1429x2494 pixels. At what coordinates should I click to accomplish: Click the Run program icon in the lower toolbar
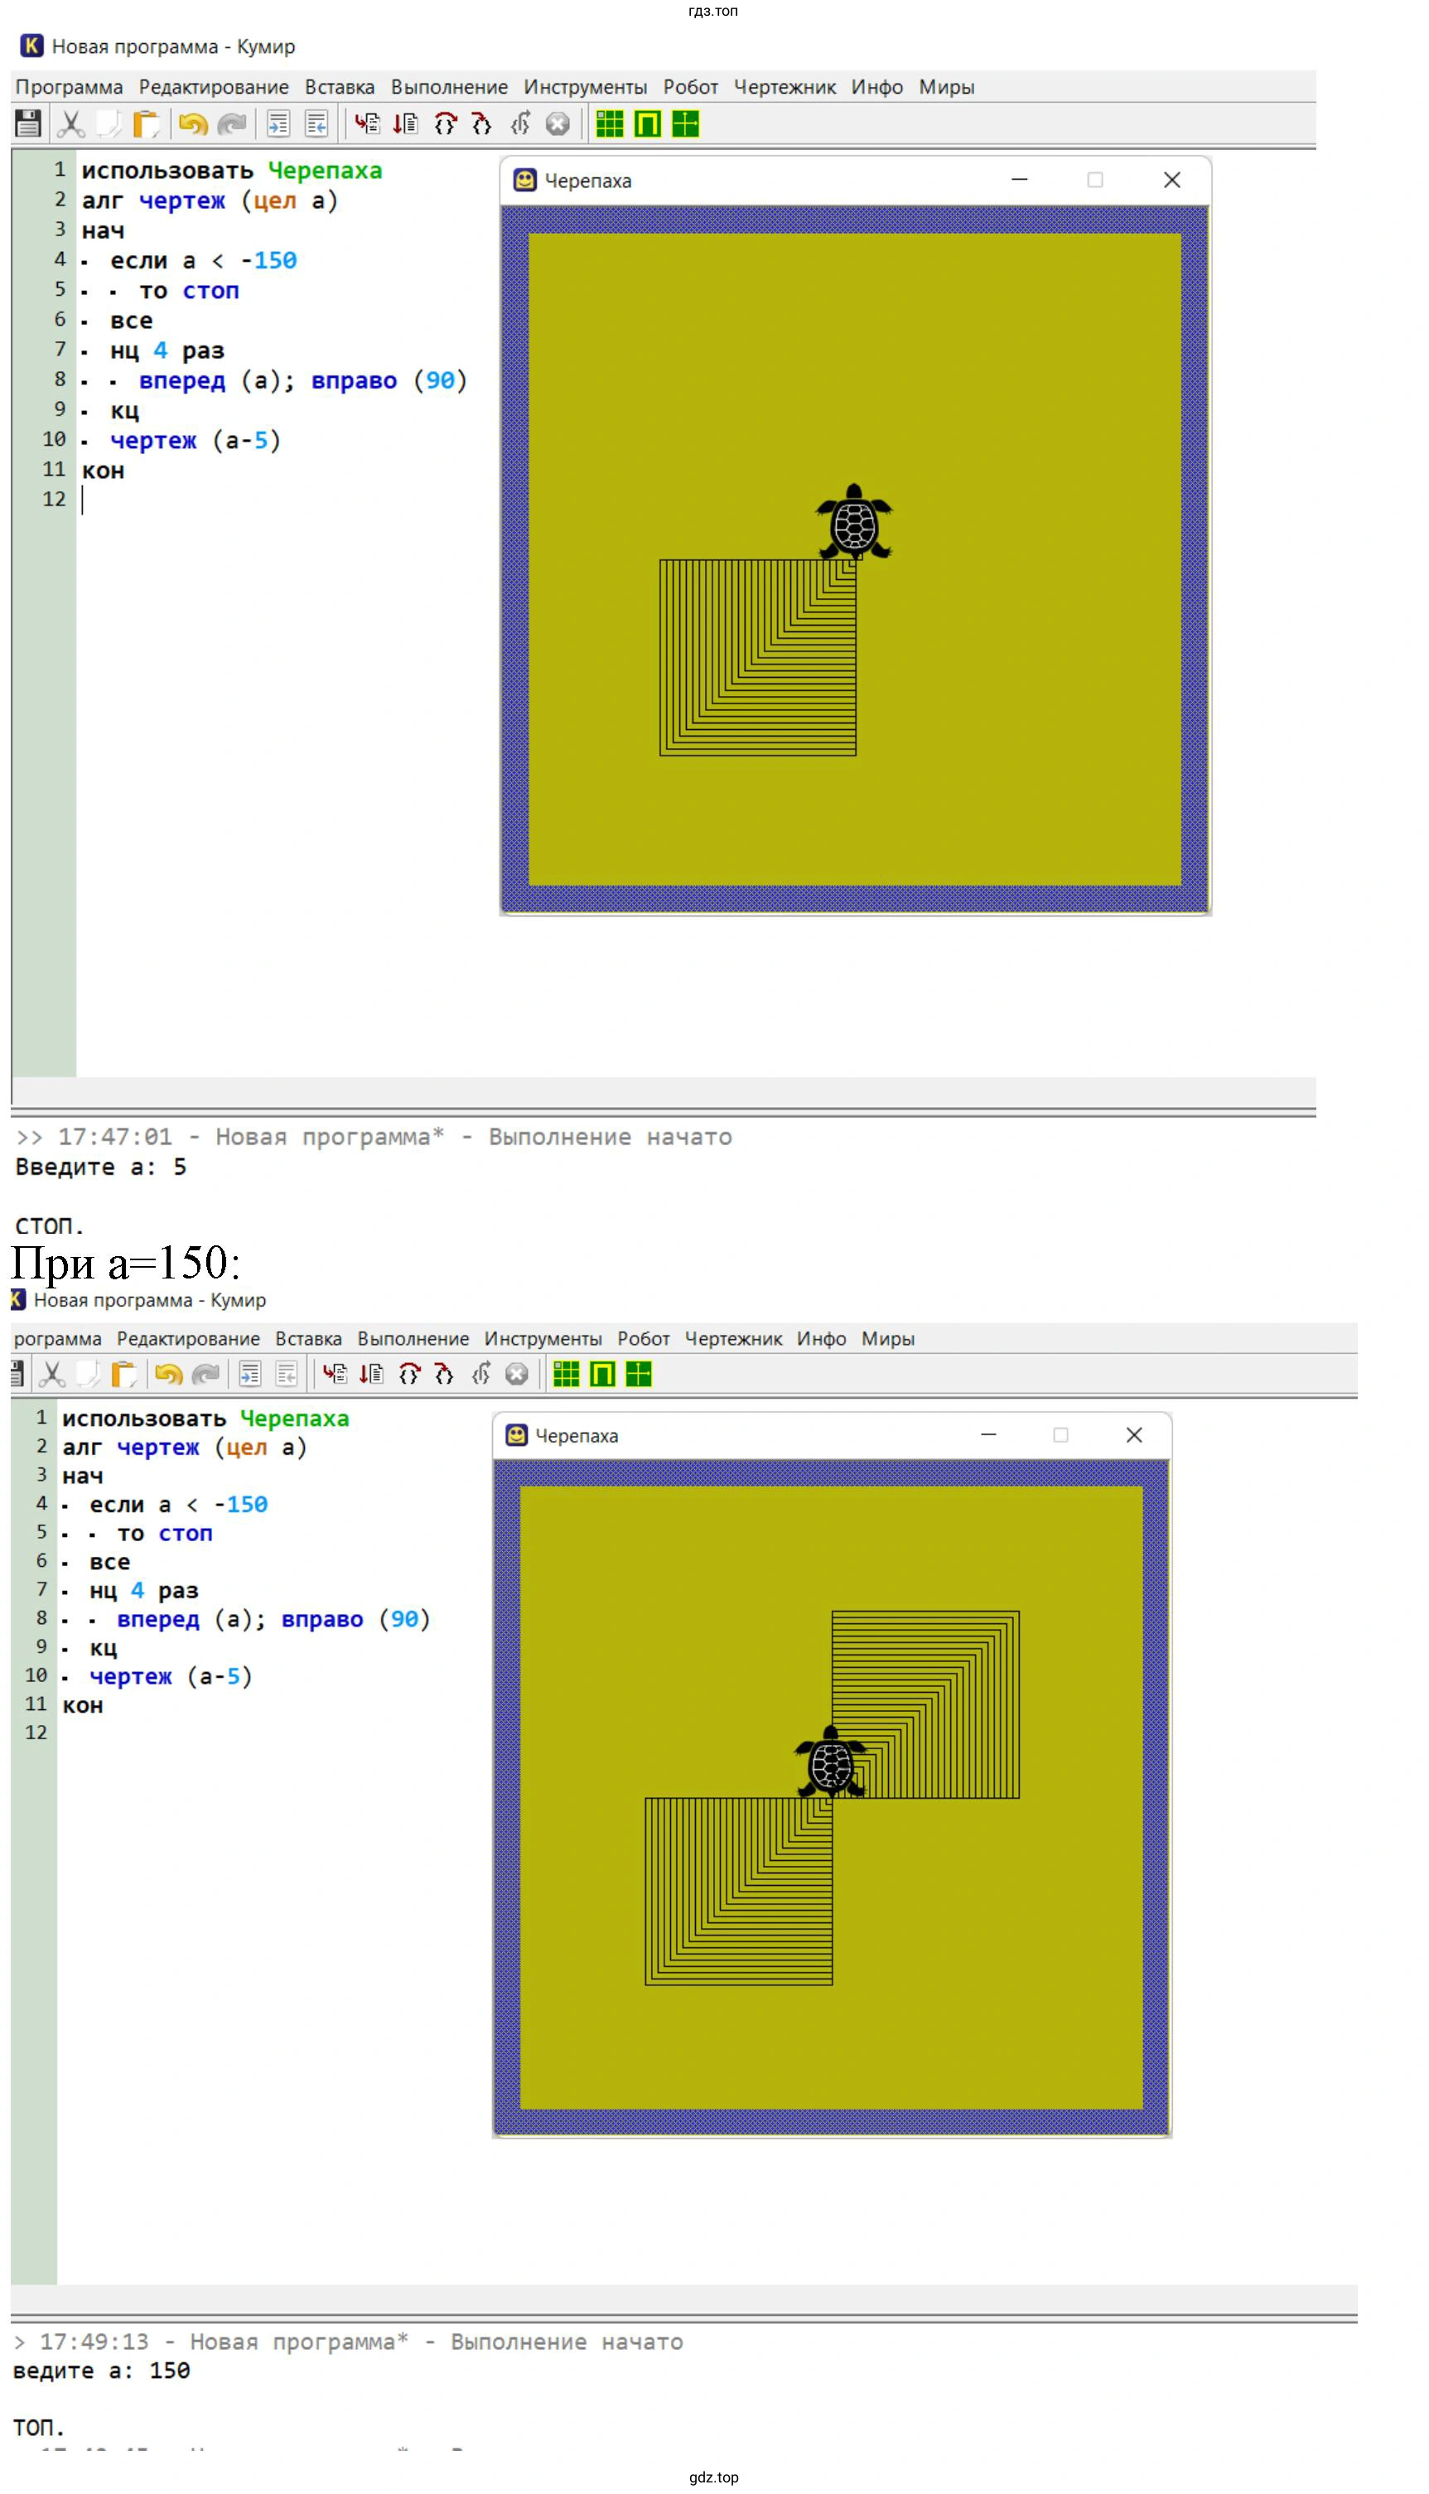click(x=335, y=1374)
